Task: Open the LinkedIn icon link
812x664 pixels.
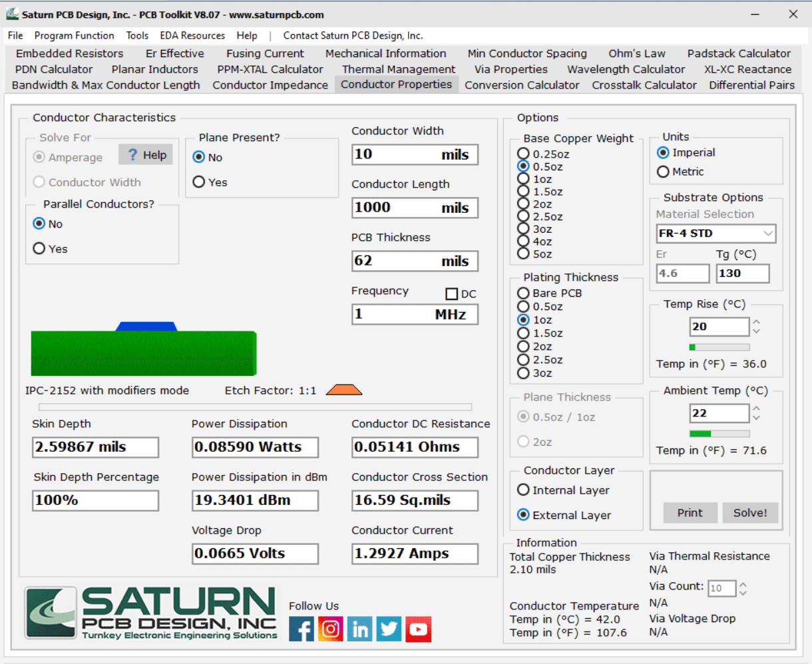Action: pyautogui.click(x=360, y=629)
